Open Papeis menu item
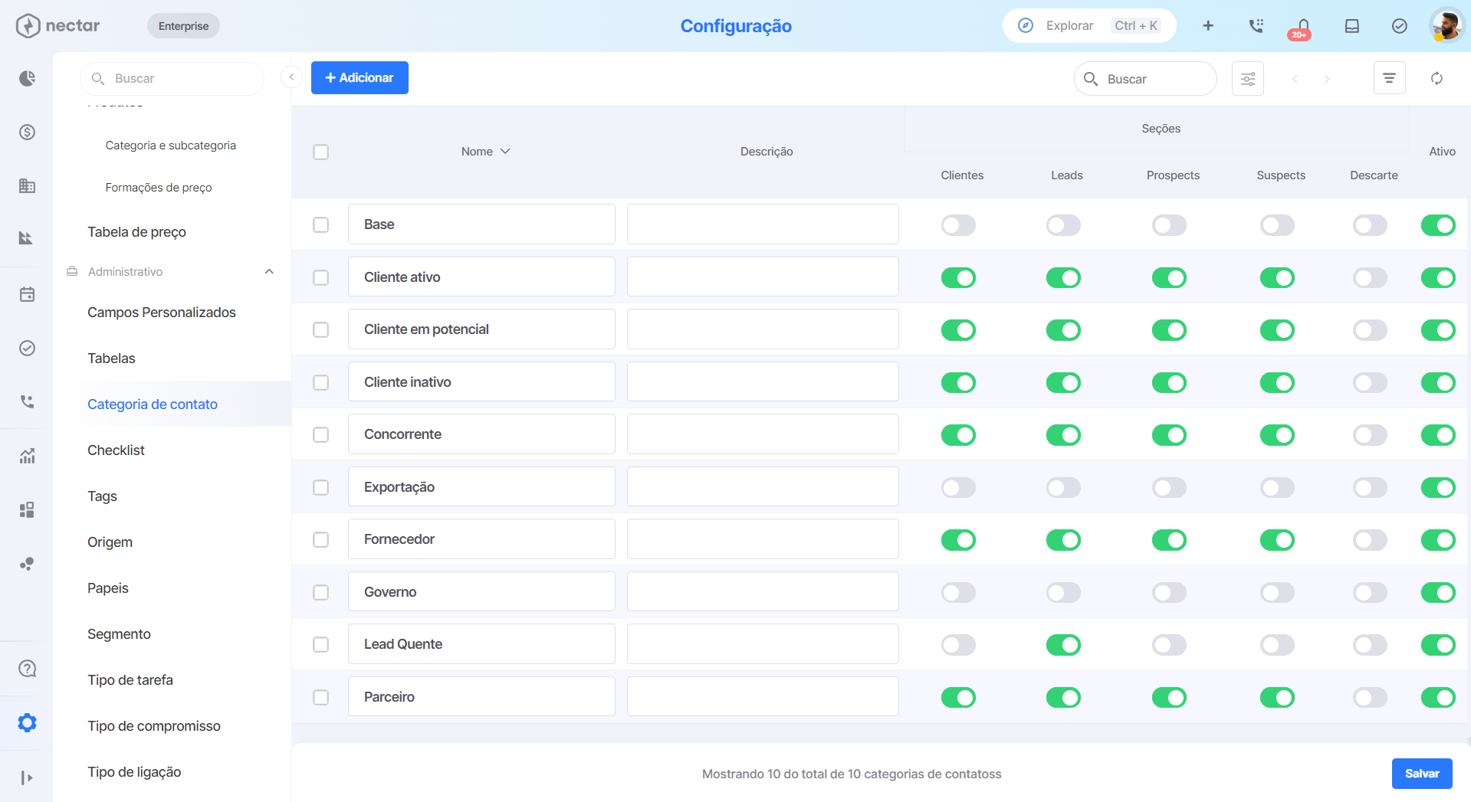 108,588
